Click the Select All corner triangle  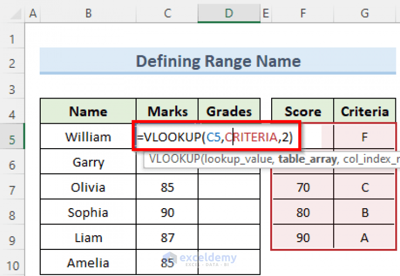click(x=16, y=14)
